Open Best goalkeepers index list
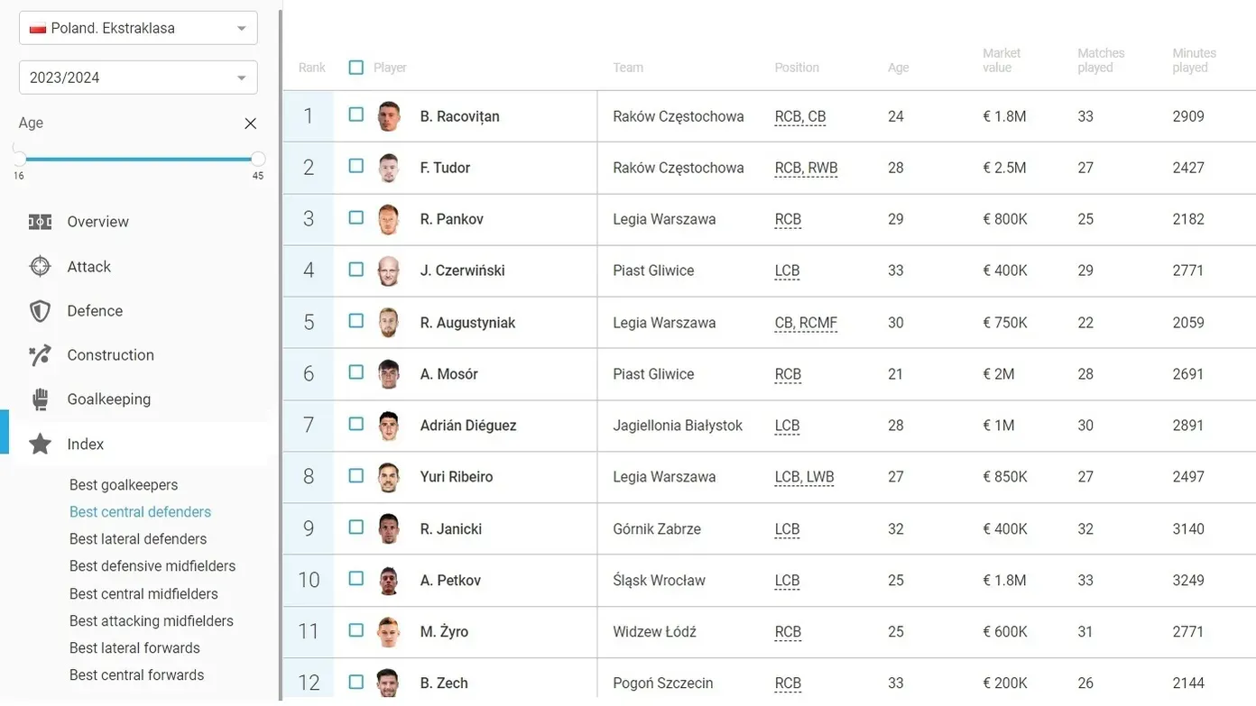The width and height of the screenshot is (1256, 706). pos(124,485)
